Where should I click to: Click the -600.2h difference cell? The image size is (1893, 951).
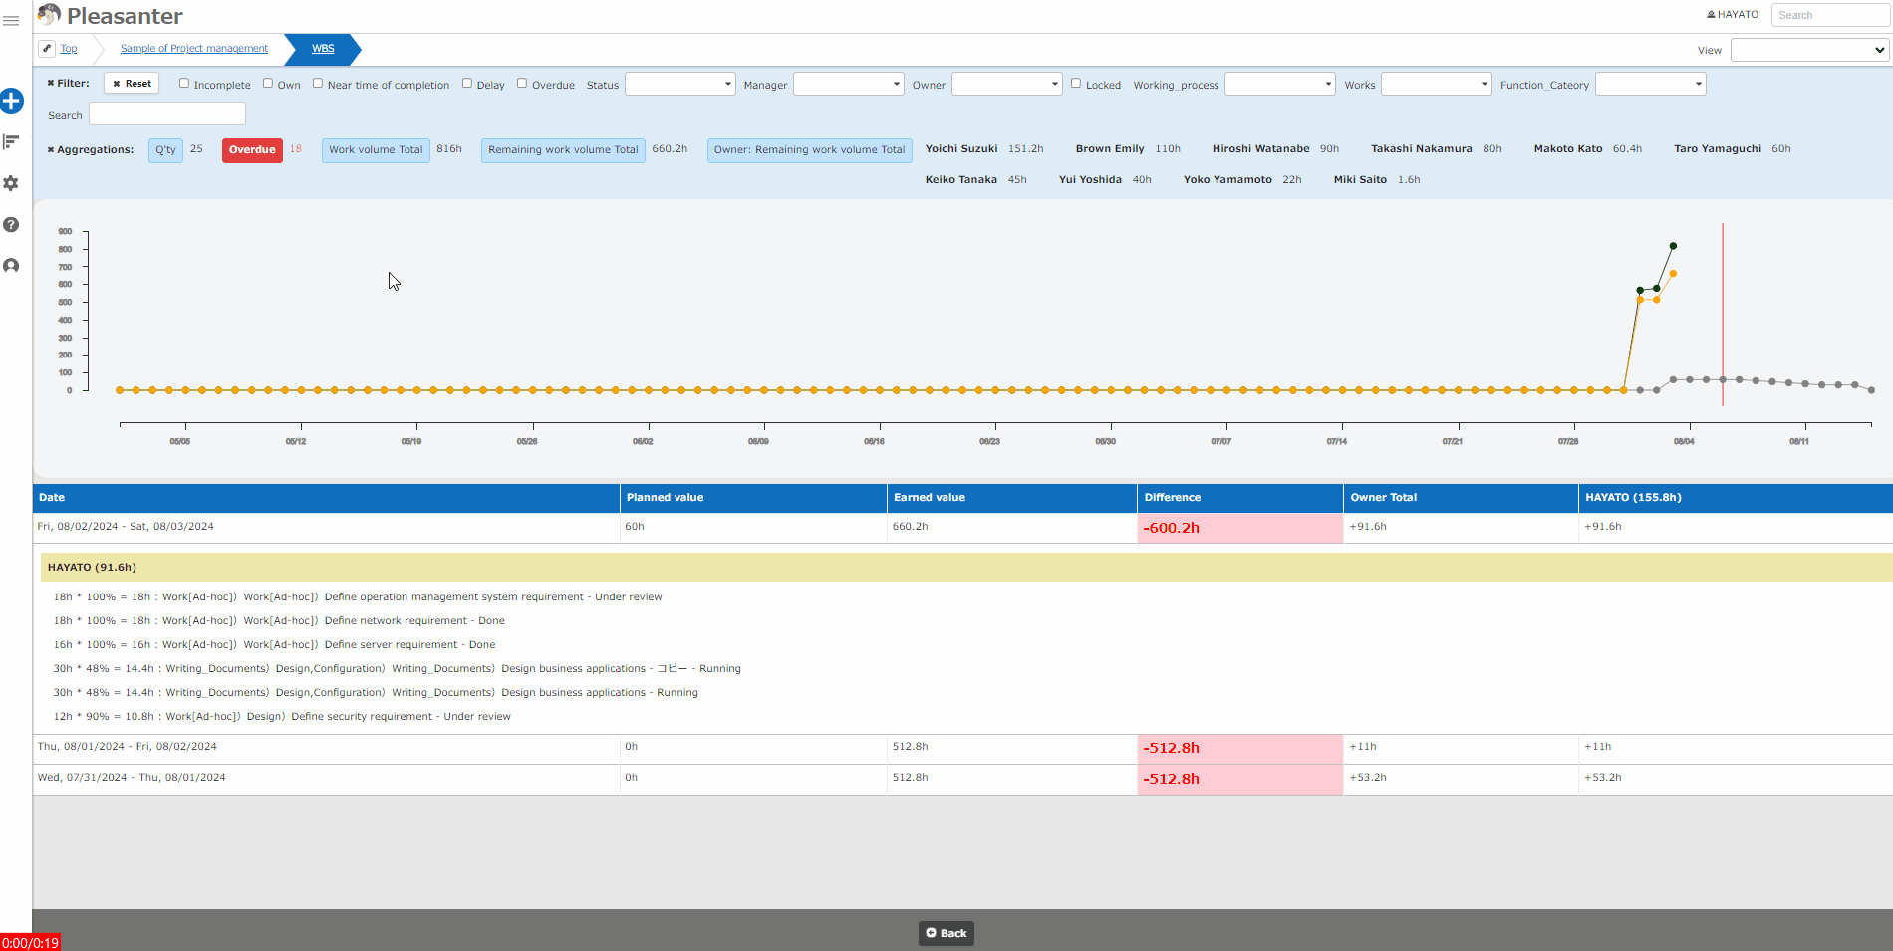coord(1240,528)
